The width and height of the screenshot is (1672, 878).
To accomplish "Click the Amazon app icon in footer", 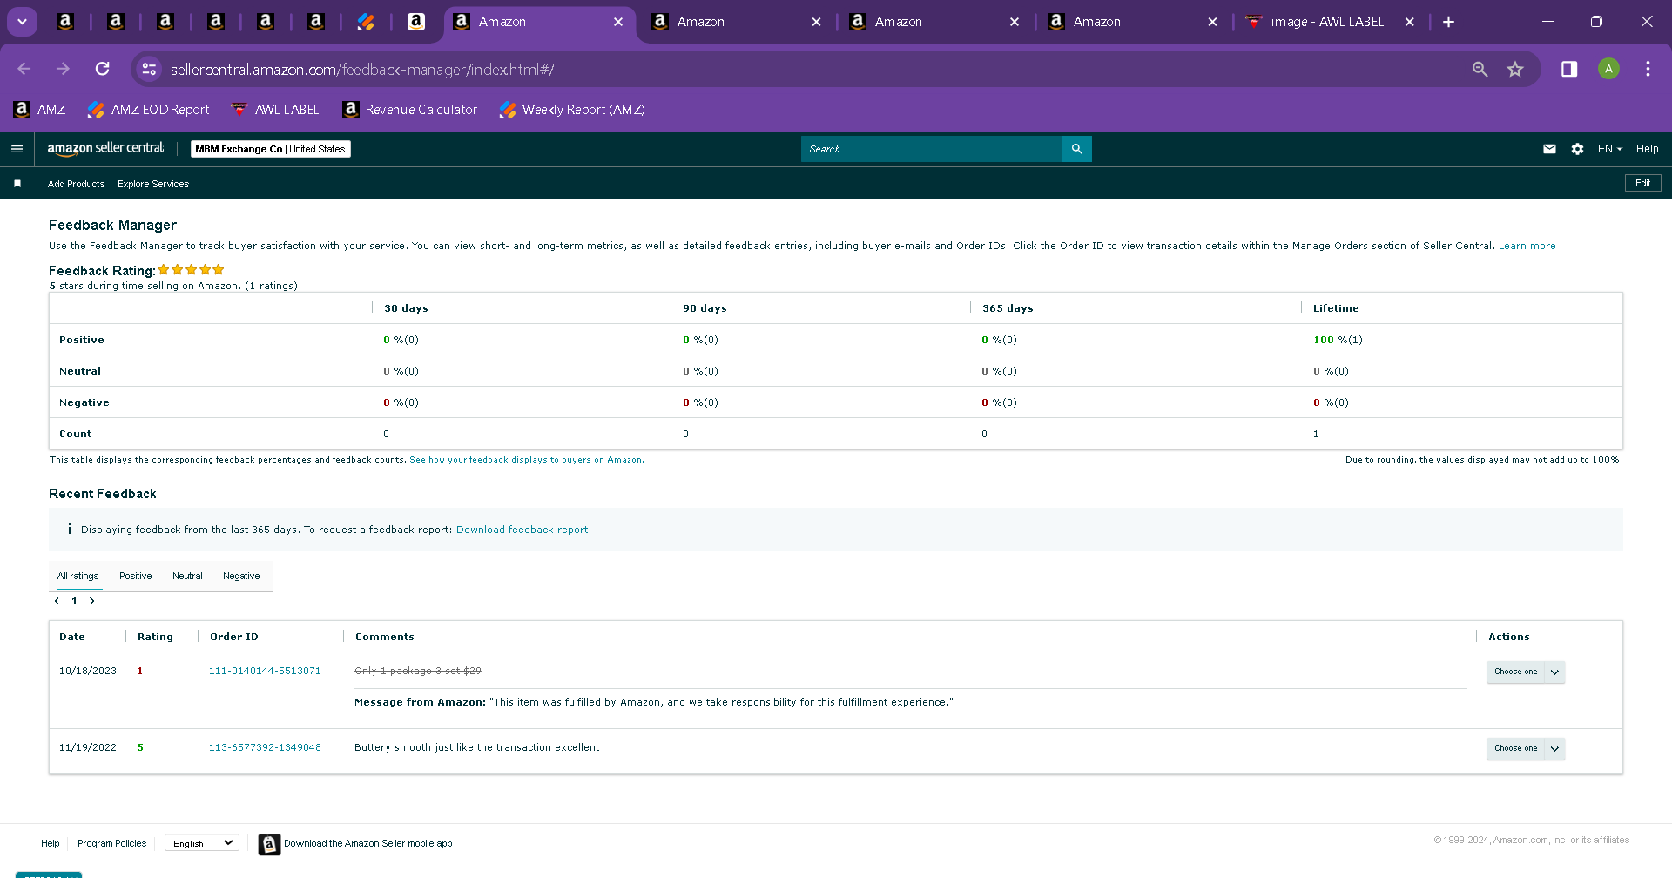I will (x=269, y=844).
